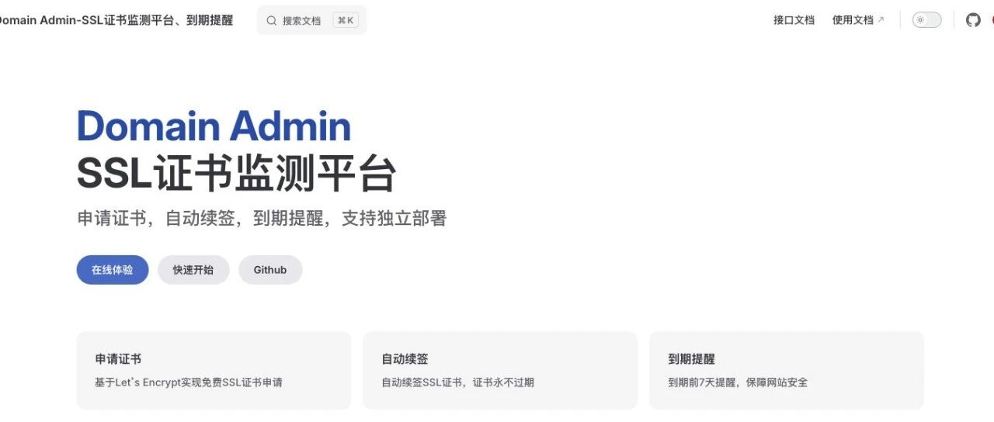Click the red icon at the navbar's right edge

[992, 20]
